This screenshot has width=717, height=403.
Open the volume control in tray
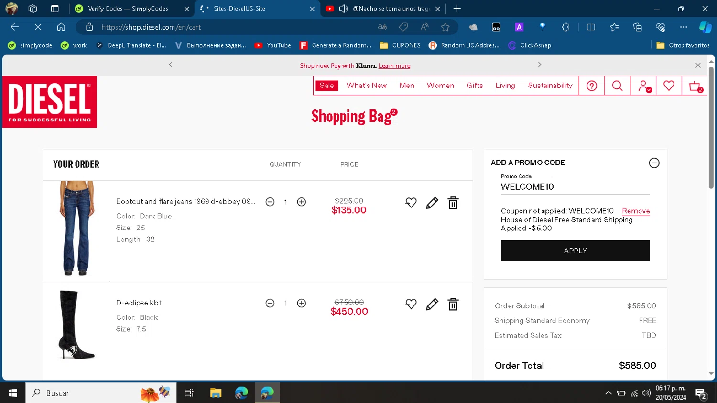click(x=646, y=393)
